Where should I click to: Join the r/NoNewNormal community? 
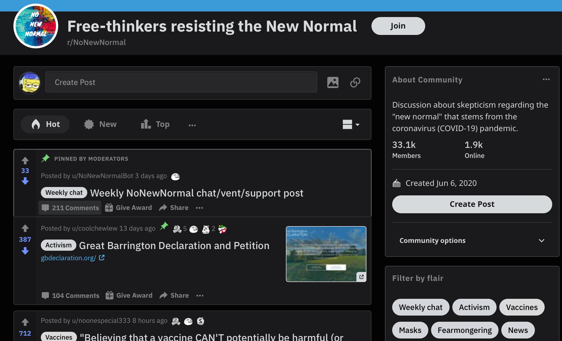(x=398, y=26)
